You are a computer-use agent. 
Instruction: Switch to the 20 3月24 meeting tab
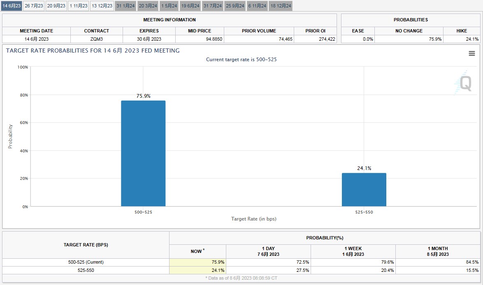point(148,6)
